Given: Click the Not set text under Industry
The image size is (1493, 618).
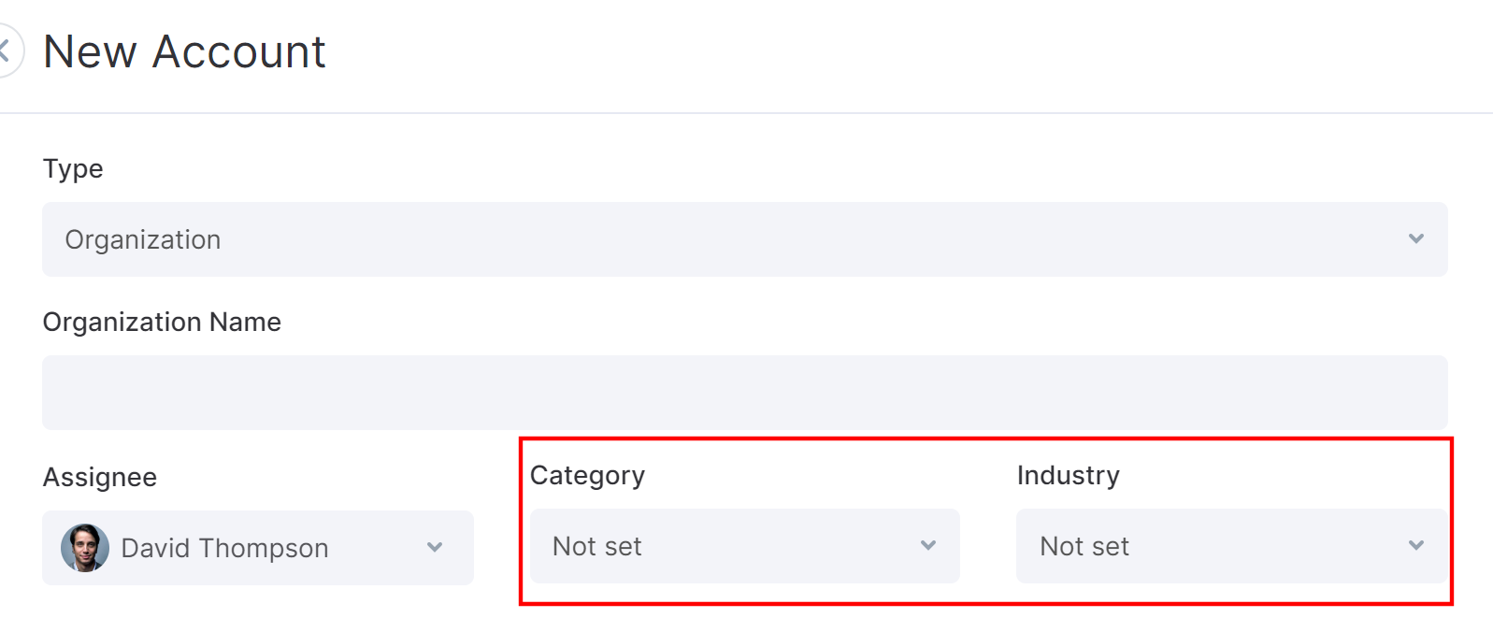Looking at the screenshot, I should point(1084,546).
